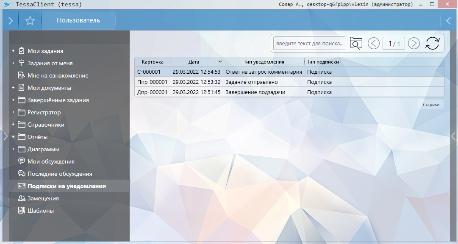Open the search filter folder icon
The height and width of the screenshot is (244, 458).
pyautogui.click(x=356, y=43)
